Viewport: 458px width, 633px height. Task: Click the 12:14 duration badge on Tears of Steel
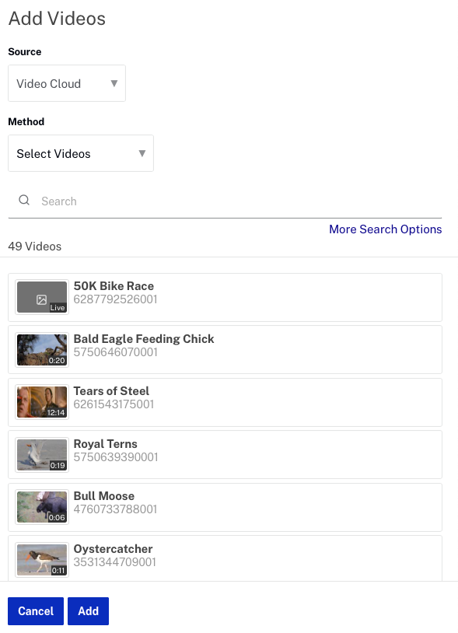pos(56,413)
